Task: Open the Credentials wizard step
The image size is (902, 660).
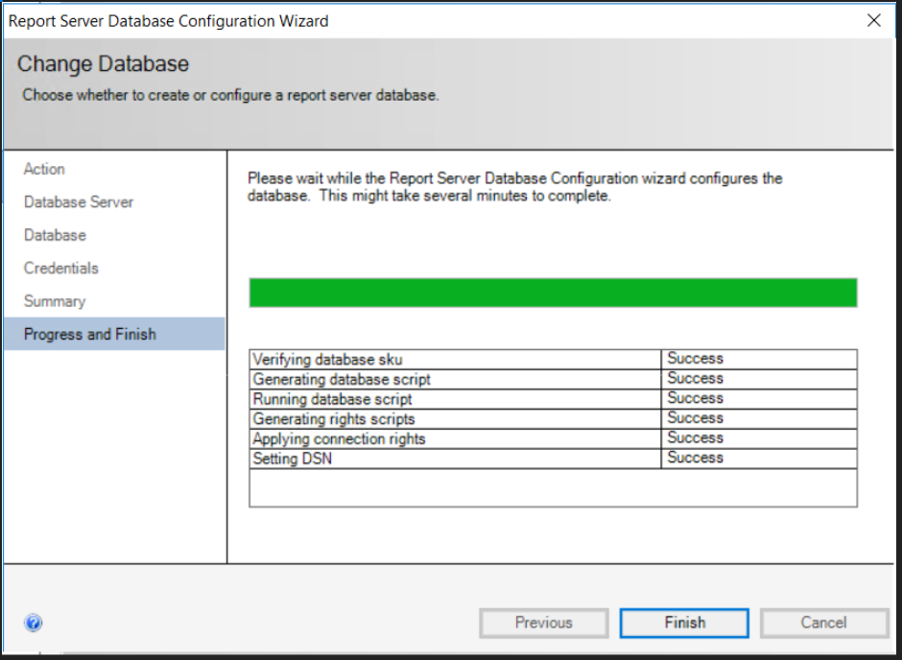Action: [x=60, y=268]
